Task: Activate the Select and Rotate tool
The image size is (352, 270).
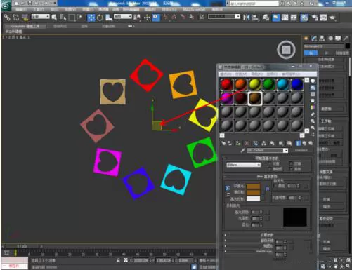Action: tap(100, 18)
